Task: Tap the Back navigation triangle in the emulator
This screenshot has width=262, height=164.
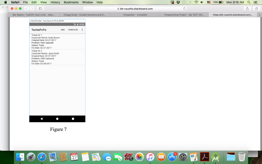Action: tap(41, 119)
